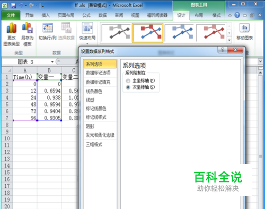Viewport: 265px width, 209px height.
Task: Choose the gray chart style thumbnail
Action: [x=117, y=32]
